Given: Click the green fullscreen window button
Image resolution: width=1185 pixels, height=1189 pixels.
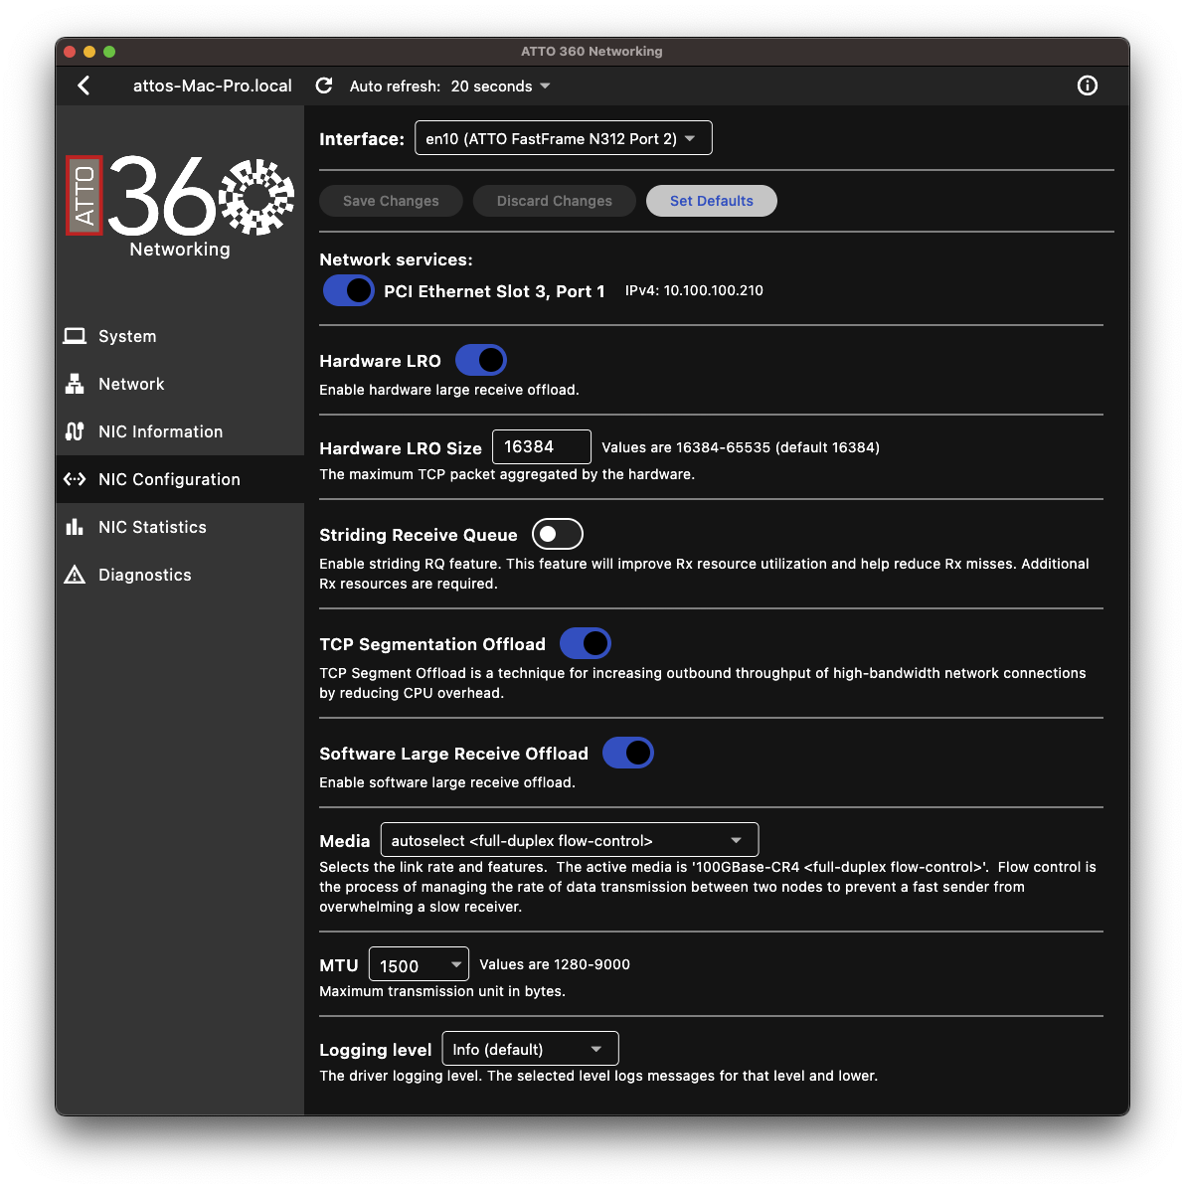Looking at the screenshot, I should point(109,52).
